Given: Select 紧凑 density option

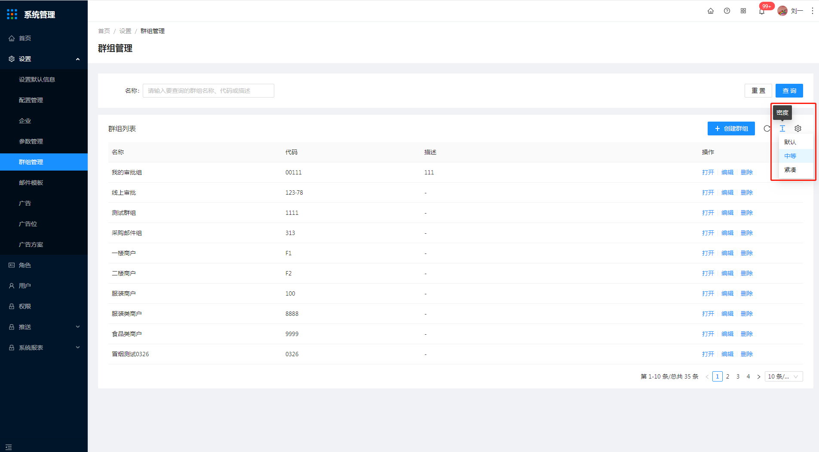Looking at the screenshot, I should 796,170.
